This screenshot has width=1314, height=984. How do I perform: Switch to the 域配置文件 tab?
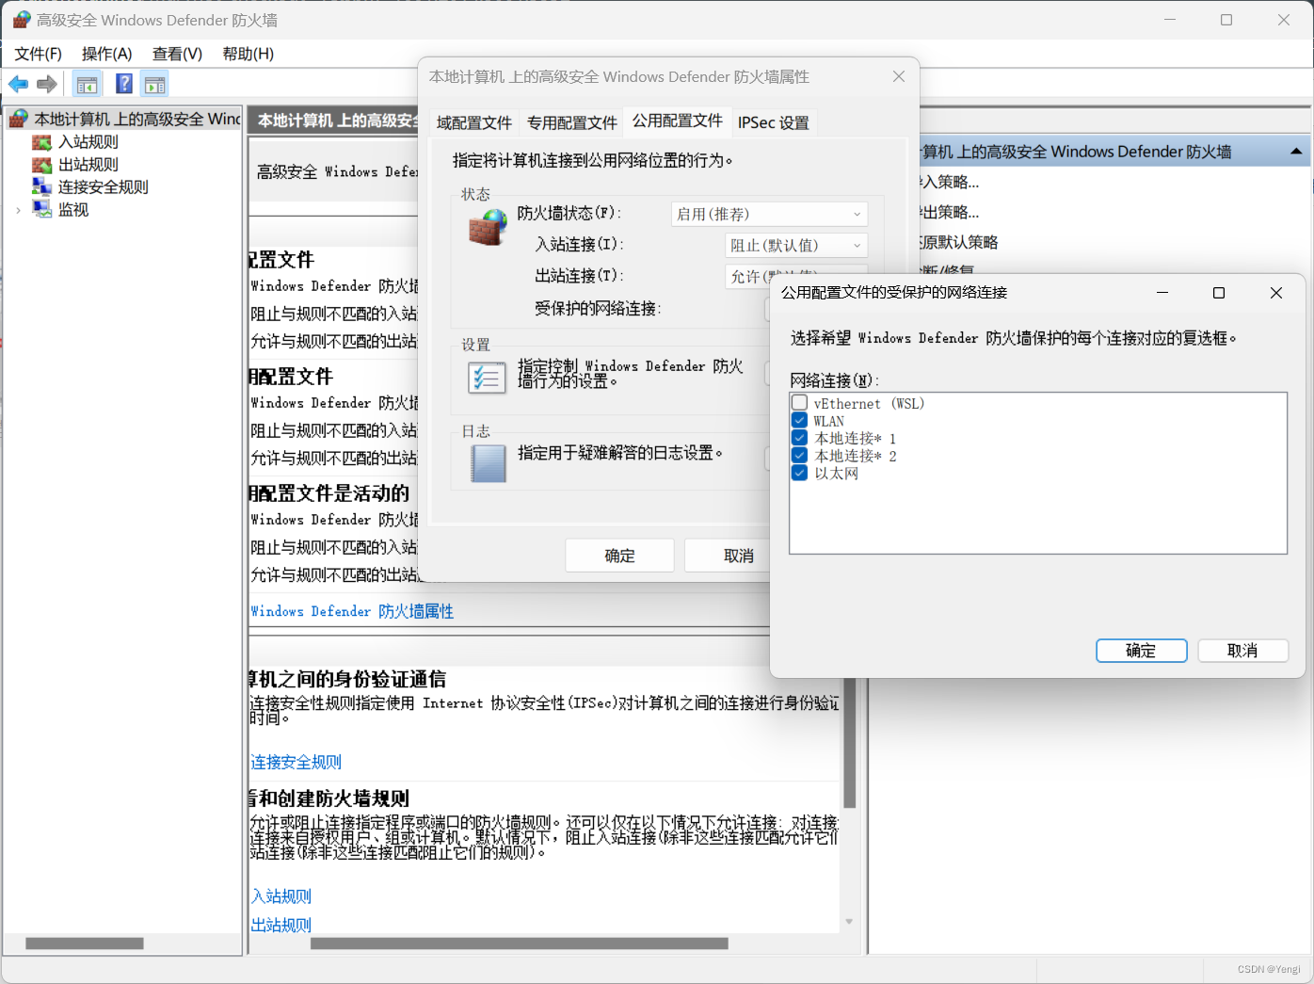(x=474, y=122)
